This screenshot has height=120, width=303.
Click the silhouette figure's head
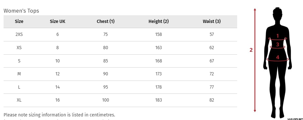click(x=277, y=14)
